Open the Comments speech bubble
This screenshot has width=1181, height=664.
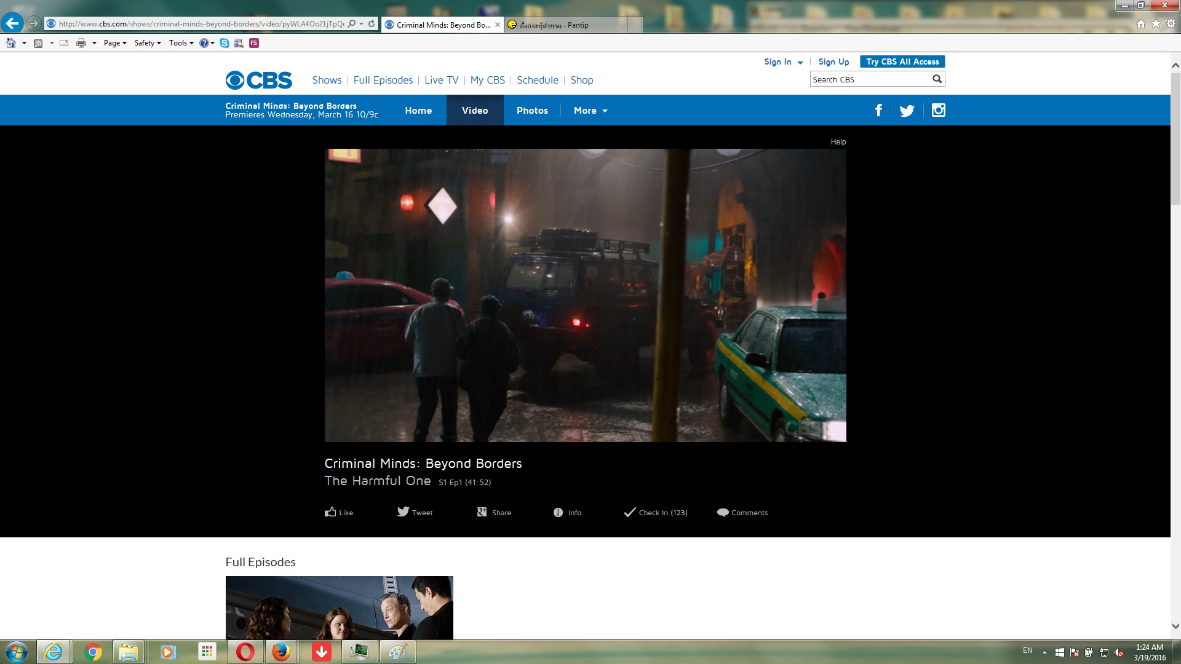pyautogui.click(x=742, y=513)
